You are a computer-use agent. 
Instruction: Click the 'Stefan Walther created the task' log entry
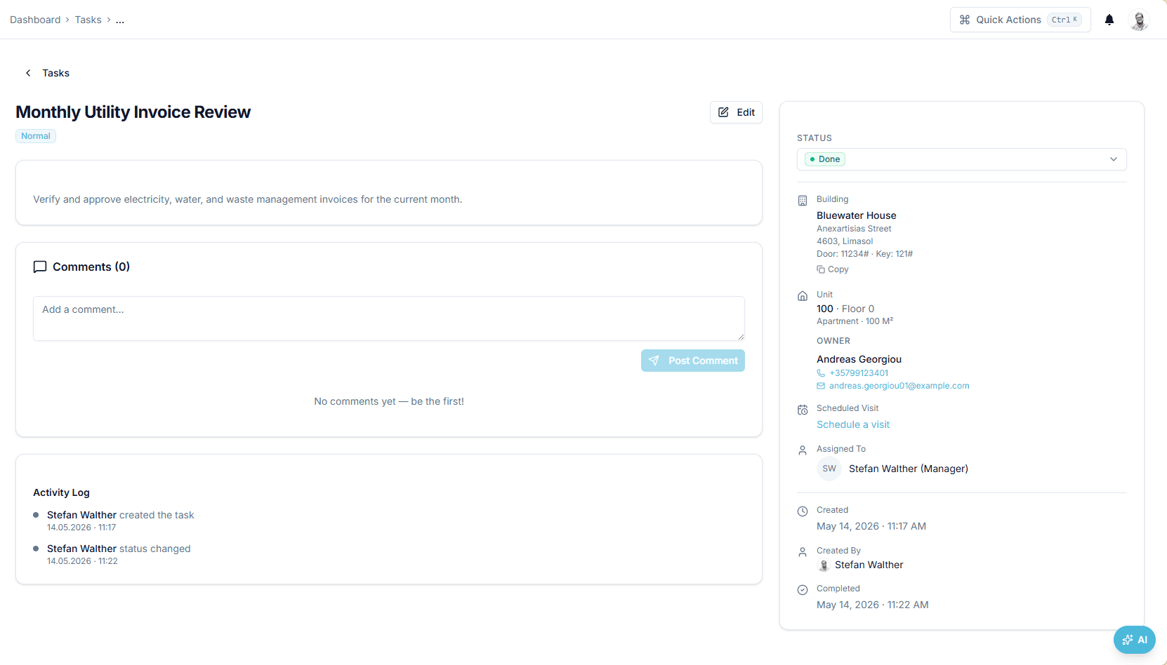(x=120, y=515)
